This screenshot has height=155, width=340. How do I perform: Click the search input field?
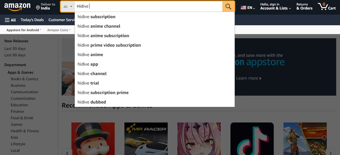tap(148, 7)
